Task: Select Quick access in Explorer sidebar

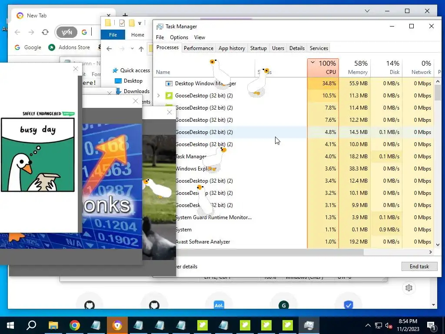Action: (131, 70)
